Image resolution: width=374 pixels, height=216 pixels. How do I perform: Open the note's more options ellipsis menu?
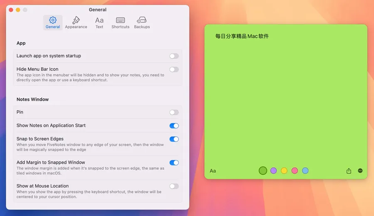click(x=360, y=171)
